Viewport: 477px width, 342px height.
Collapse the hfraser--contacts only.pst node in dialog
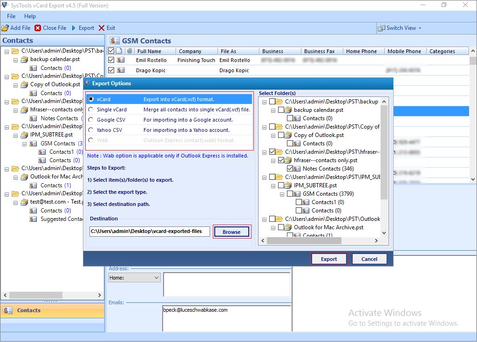[x=273, y=161]
